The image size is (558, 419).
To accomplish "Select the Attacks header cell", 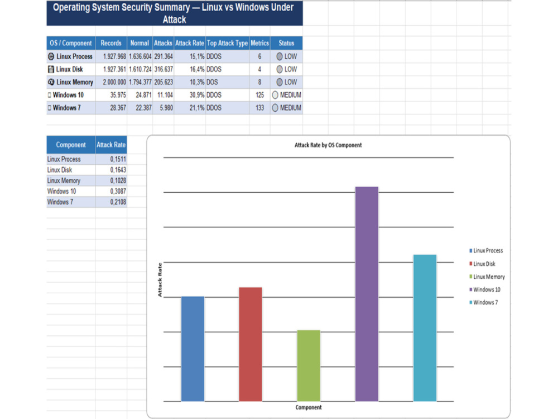I will 163,43.
